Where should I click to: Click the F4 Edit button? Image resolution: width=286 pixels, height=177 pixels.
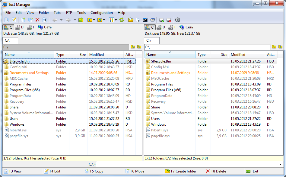click(52, 171)
